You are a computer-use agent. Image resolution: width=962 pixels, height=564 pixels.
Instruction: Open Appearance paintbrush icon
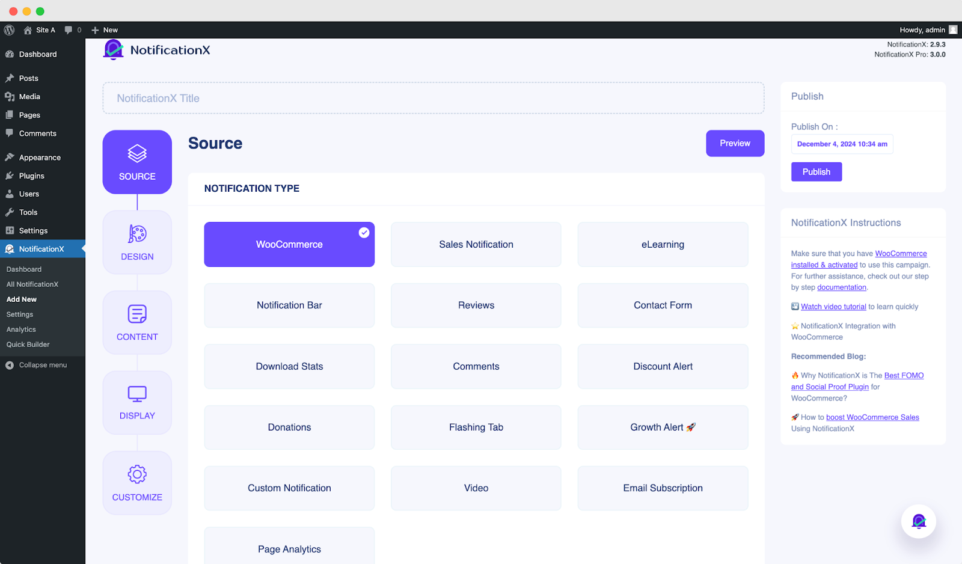click(10, 158)
